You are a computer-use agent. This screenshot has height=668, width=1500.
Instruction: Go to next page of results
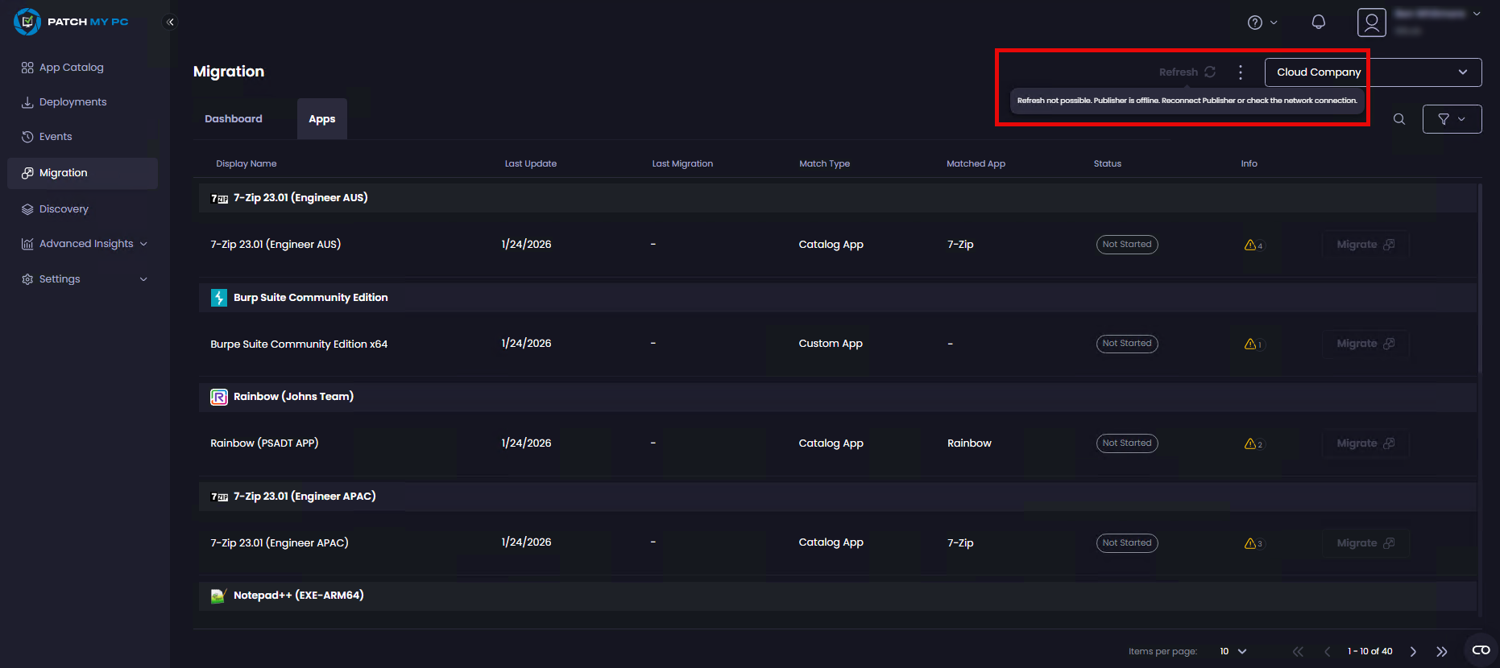[x=1413, y=651]
